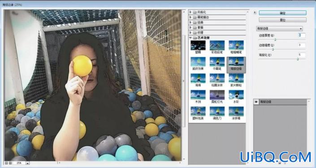This screenshot has height=168, width=316.
Task: Click the preview vertical scrollbar down arrow
Action: click(184, 159)
